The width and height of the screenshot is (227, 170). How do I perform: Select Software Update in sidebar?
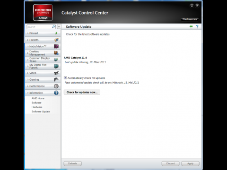pos(41,111)
